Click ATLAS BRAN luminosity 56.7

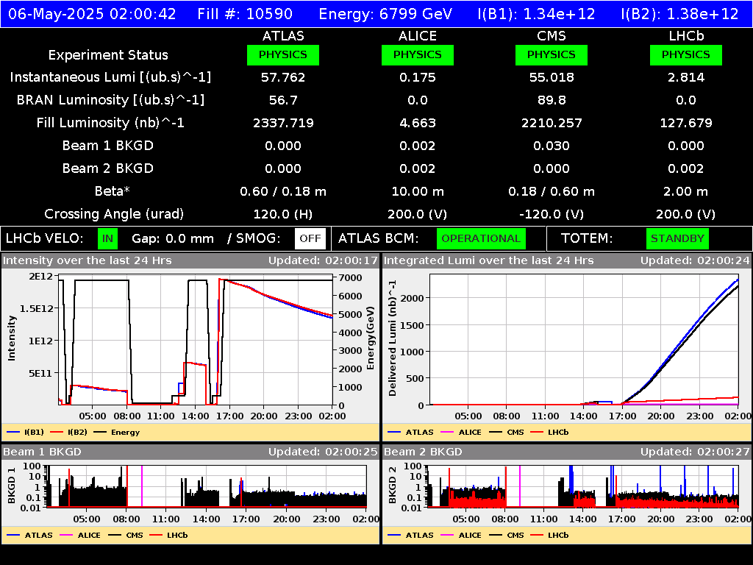click(x=283, y=100)
